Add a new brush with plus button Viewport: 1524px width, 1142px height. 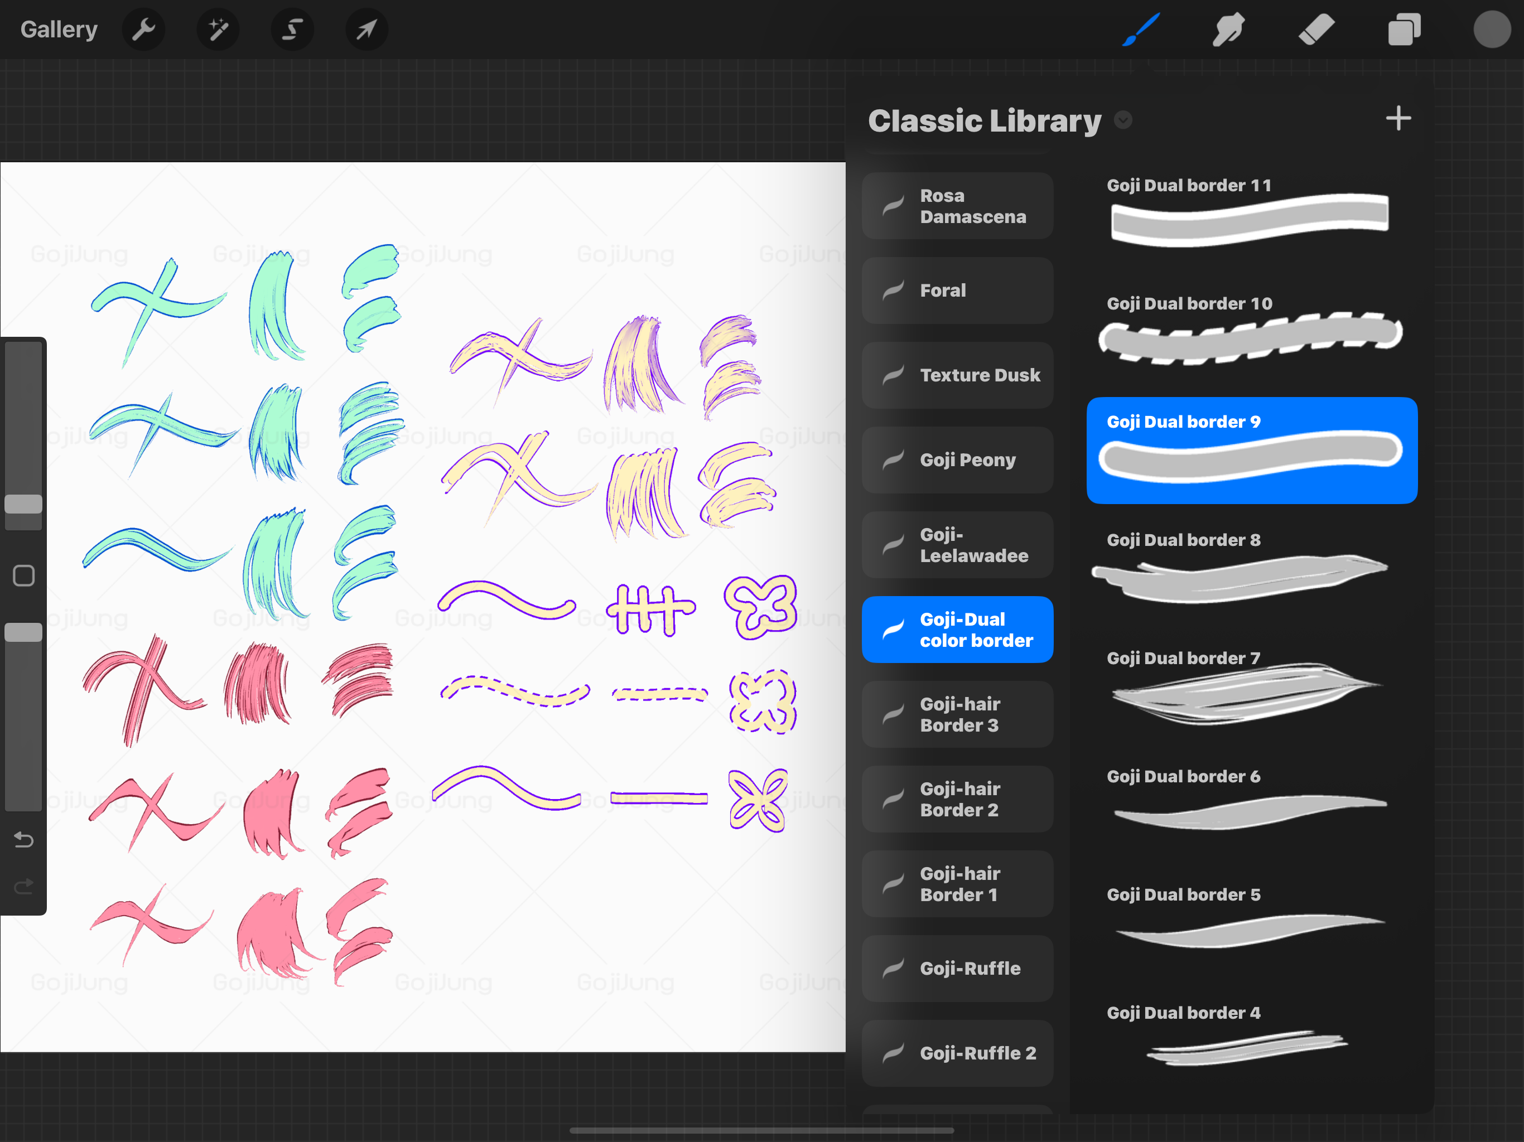(1398, 118)
